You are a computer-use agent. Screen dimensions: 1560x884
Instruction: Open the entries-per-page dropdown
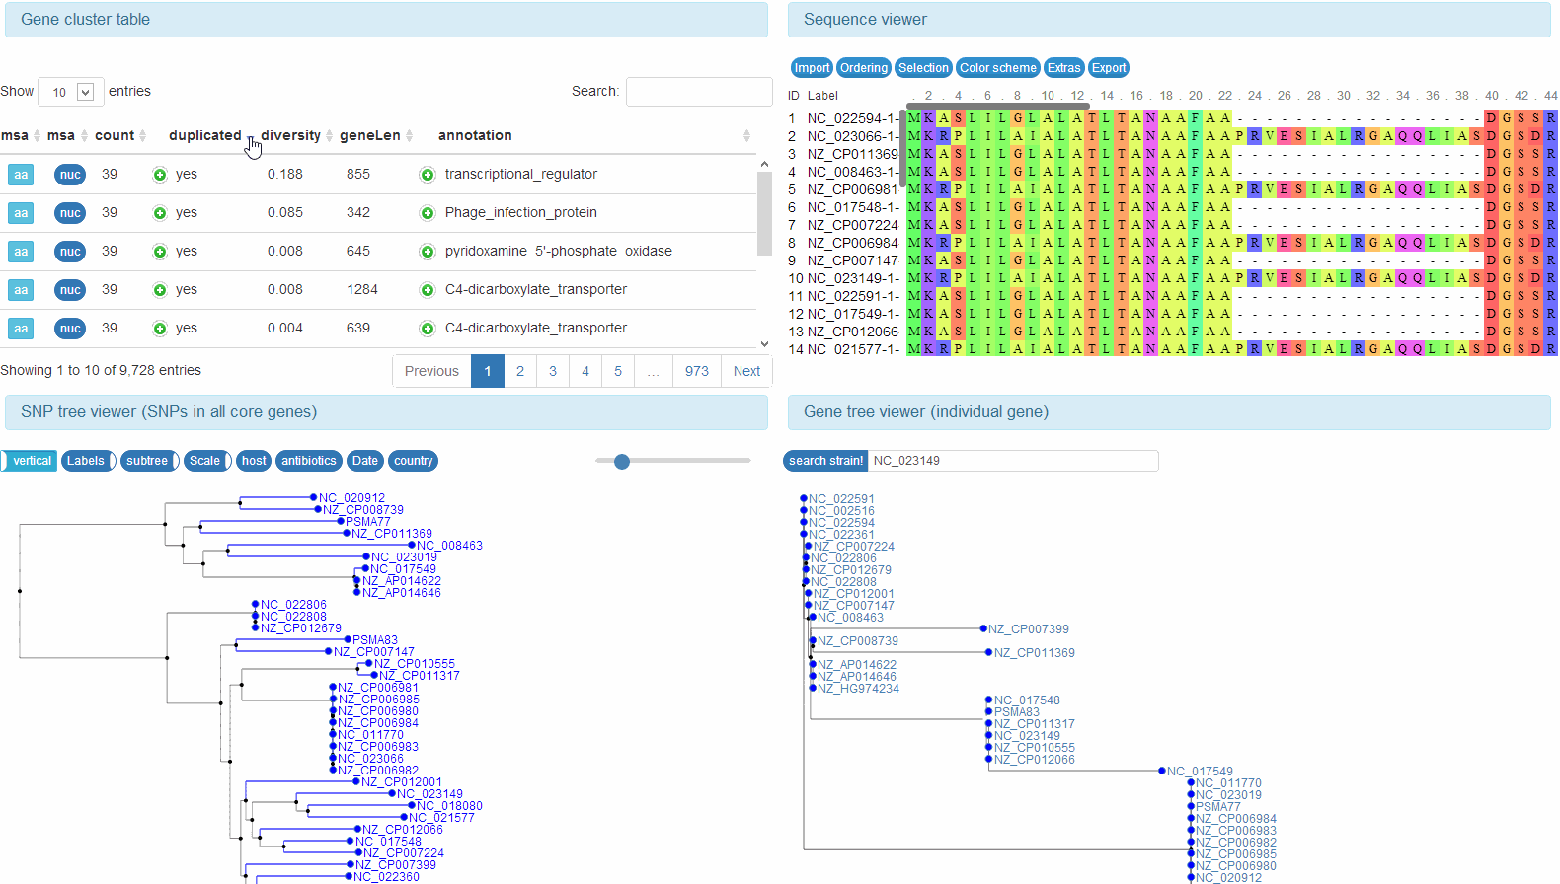(71, 92)
